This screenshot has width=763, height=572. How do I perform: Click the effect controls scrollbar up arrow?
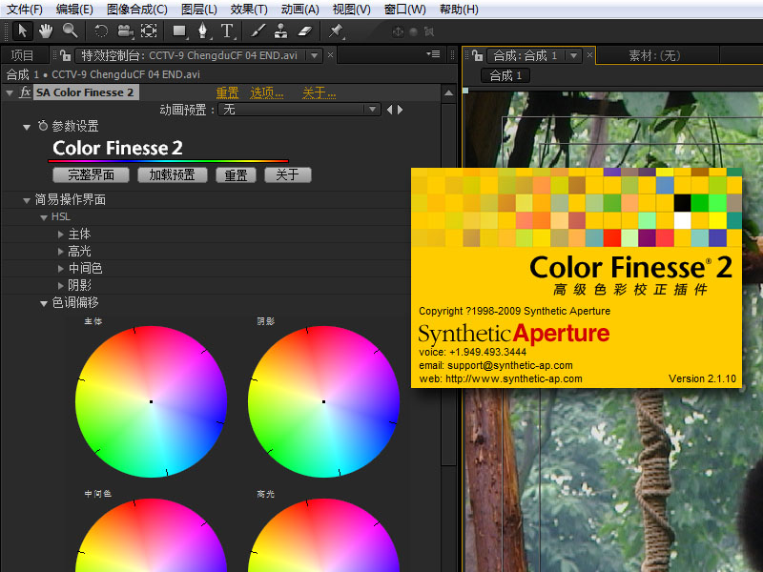pos(448,92)
